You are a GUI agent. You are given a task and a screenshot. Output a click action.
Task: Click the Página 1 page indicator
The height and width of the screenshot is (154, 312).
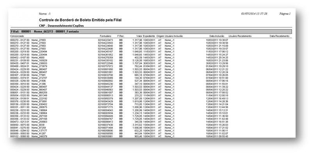285,14
